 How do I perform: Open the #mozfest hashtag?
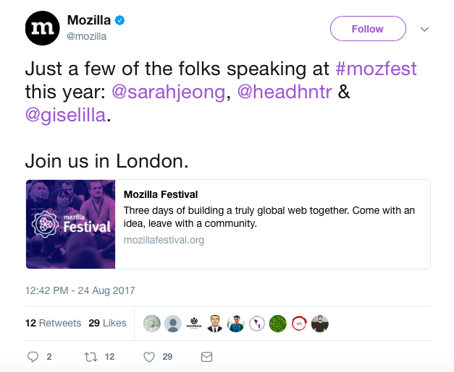coord(377,69)
